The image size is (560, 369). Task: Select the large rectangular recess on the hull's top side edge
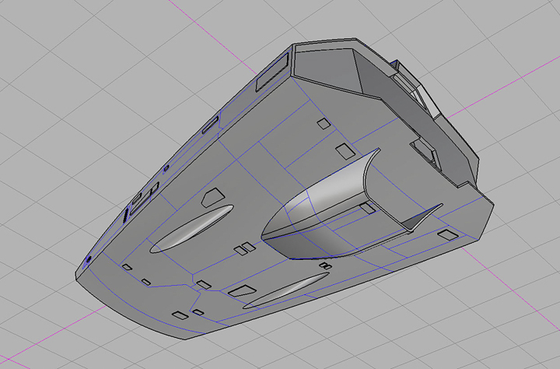pos(271,72)
